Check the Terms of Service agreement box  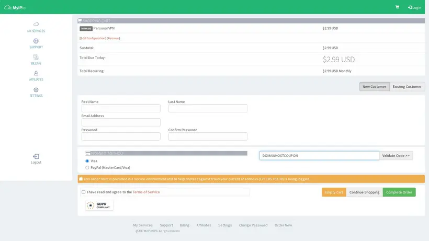point(84,192)
